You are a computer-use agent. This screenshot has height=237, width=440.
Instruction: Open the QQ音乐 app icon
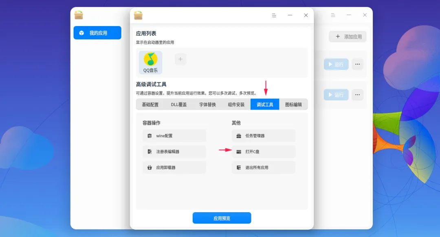(x=150, y=63)
